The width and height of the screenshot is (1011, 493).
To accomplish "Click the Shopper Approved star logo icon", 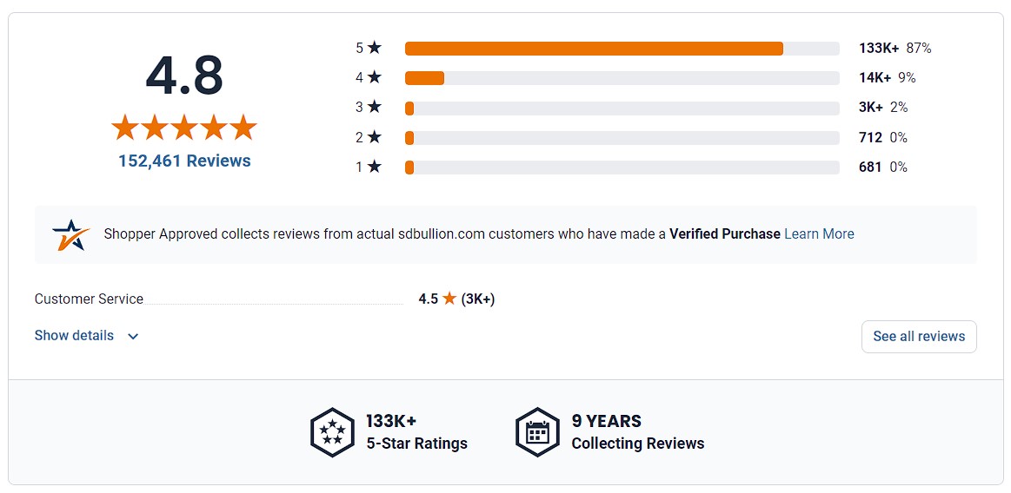I will tap(71, 235).
